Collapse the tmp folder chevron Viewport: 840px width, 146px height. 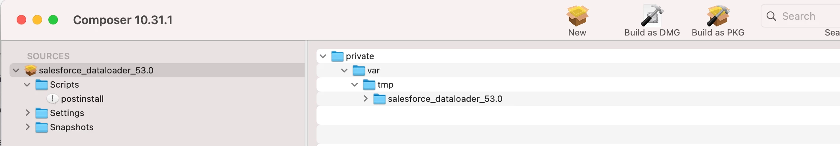click(x=355, y=84)
